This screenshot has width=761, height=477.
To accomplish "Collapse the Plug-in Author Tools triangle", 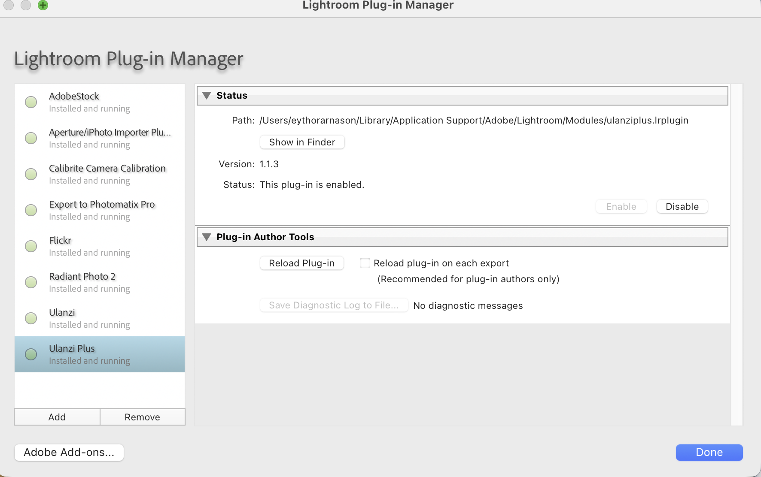I will pos(207,237).
